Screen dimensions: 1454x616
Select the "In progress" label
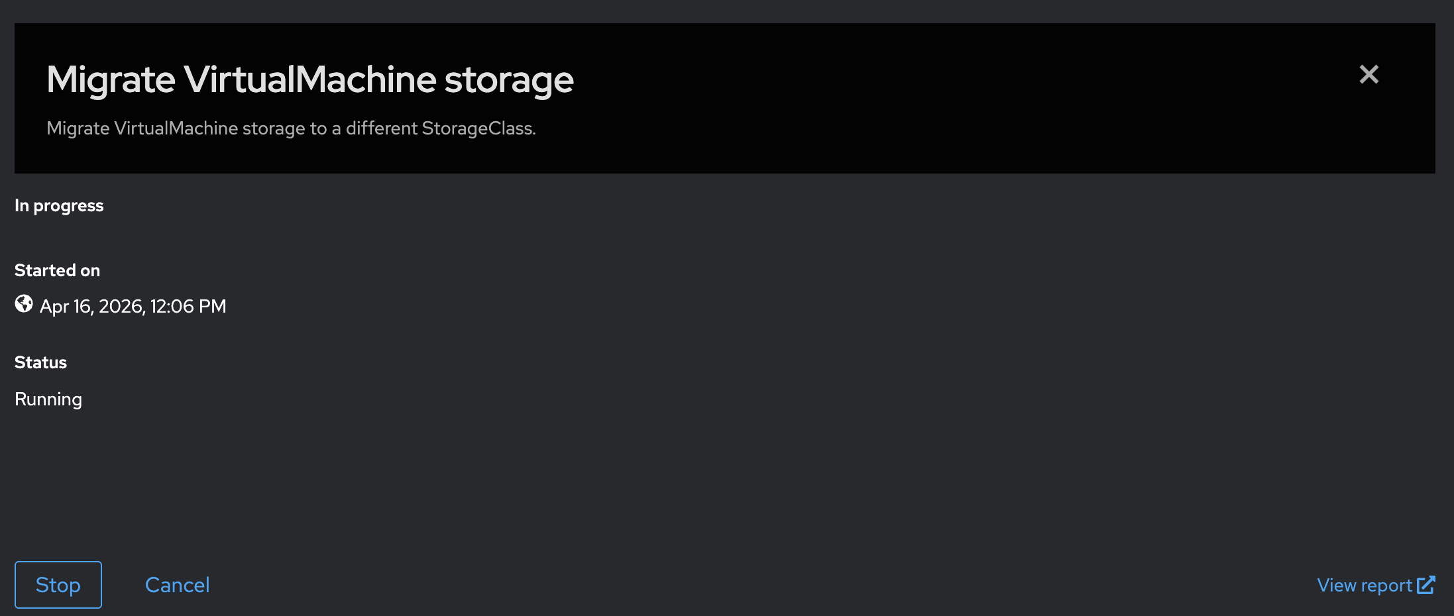coord(59,206)
